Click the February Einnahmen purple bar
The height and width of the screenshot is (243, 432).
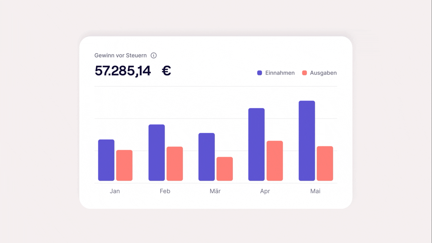click(157, 153)
